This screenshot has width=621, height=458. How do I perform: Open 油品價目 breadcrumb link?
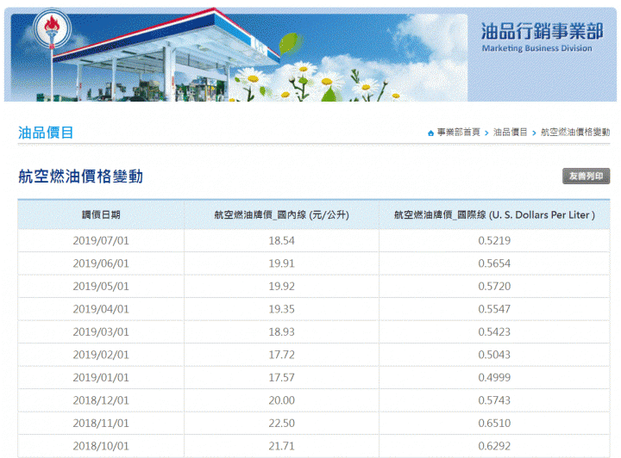[510, 133]
